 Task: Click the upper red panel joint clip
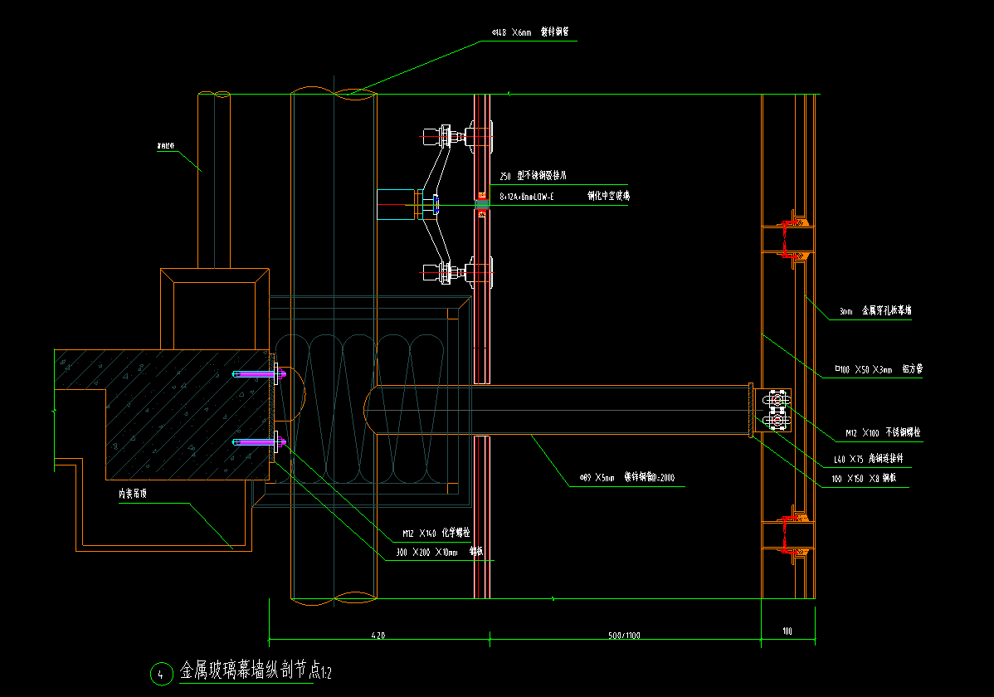787,237
